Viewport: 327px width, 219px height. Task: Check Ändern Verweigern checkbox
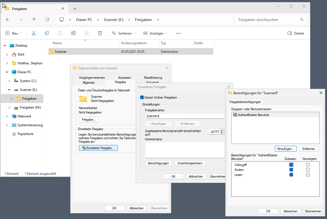[x=308, y=170]
